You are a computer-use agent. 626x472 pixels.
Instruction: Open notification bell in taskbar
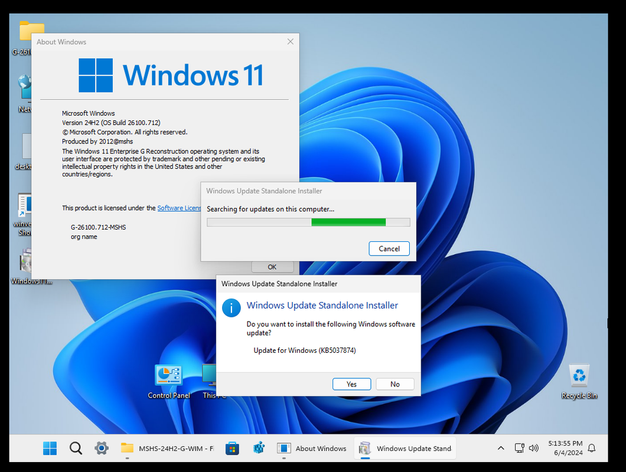592,448
